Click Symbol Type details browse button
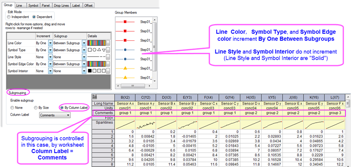351x167 pixels. tap(108, 50)
